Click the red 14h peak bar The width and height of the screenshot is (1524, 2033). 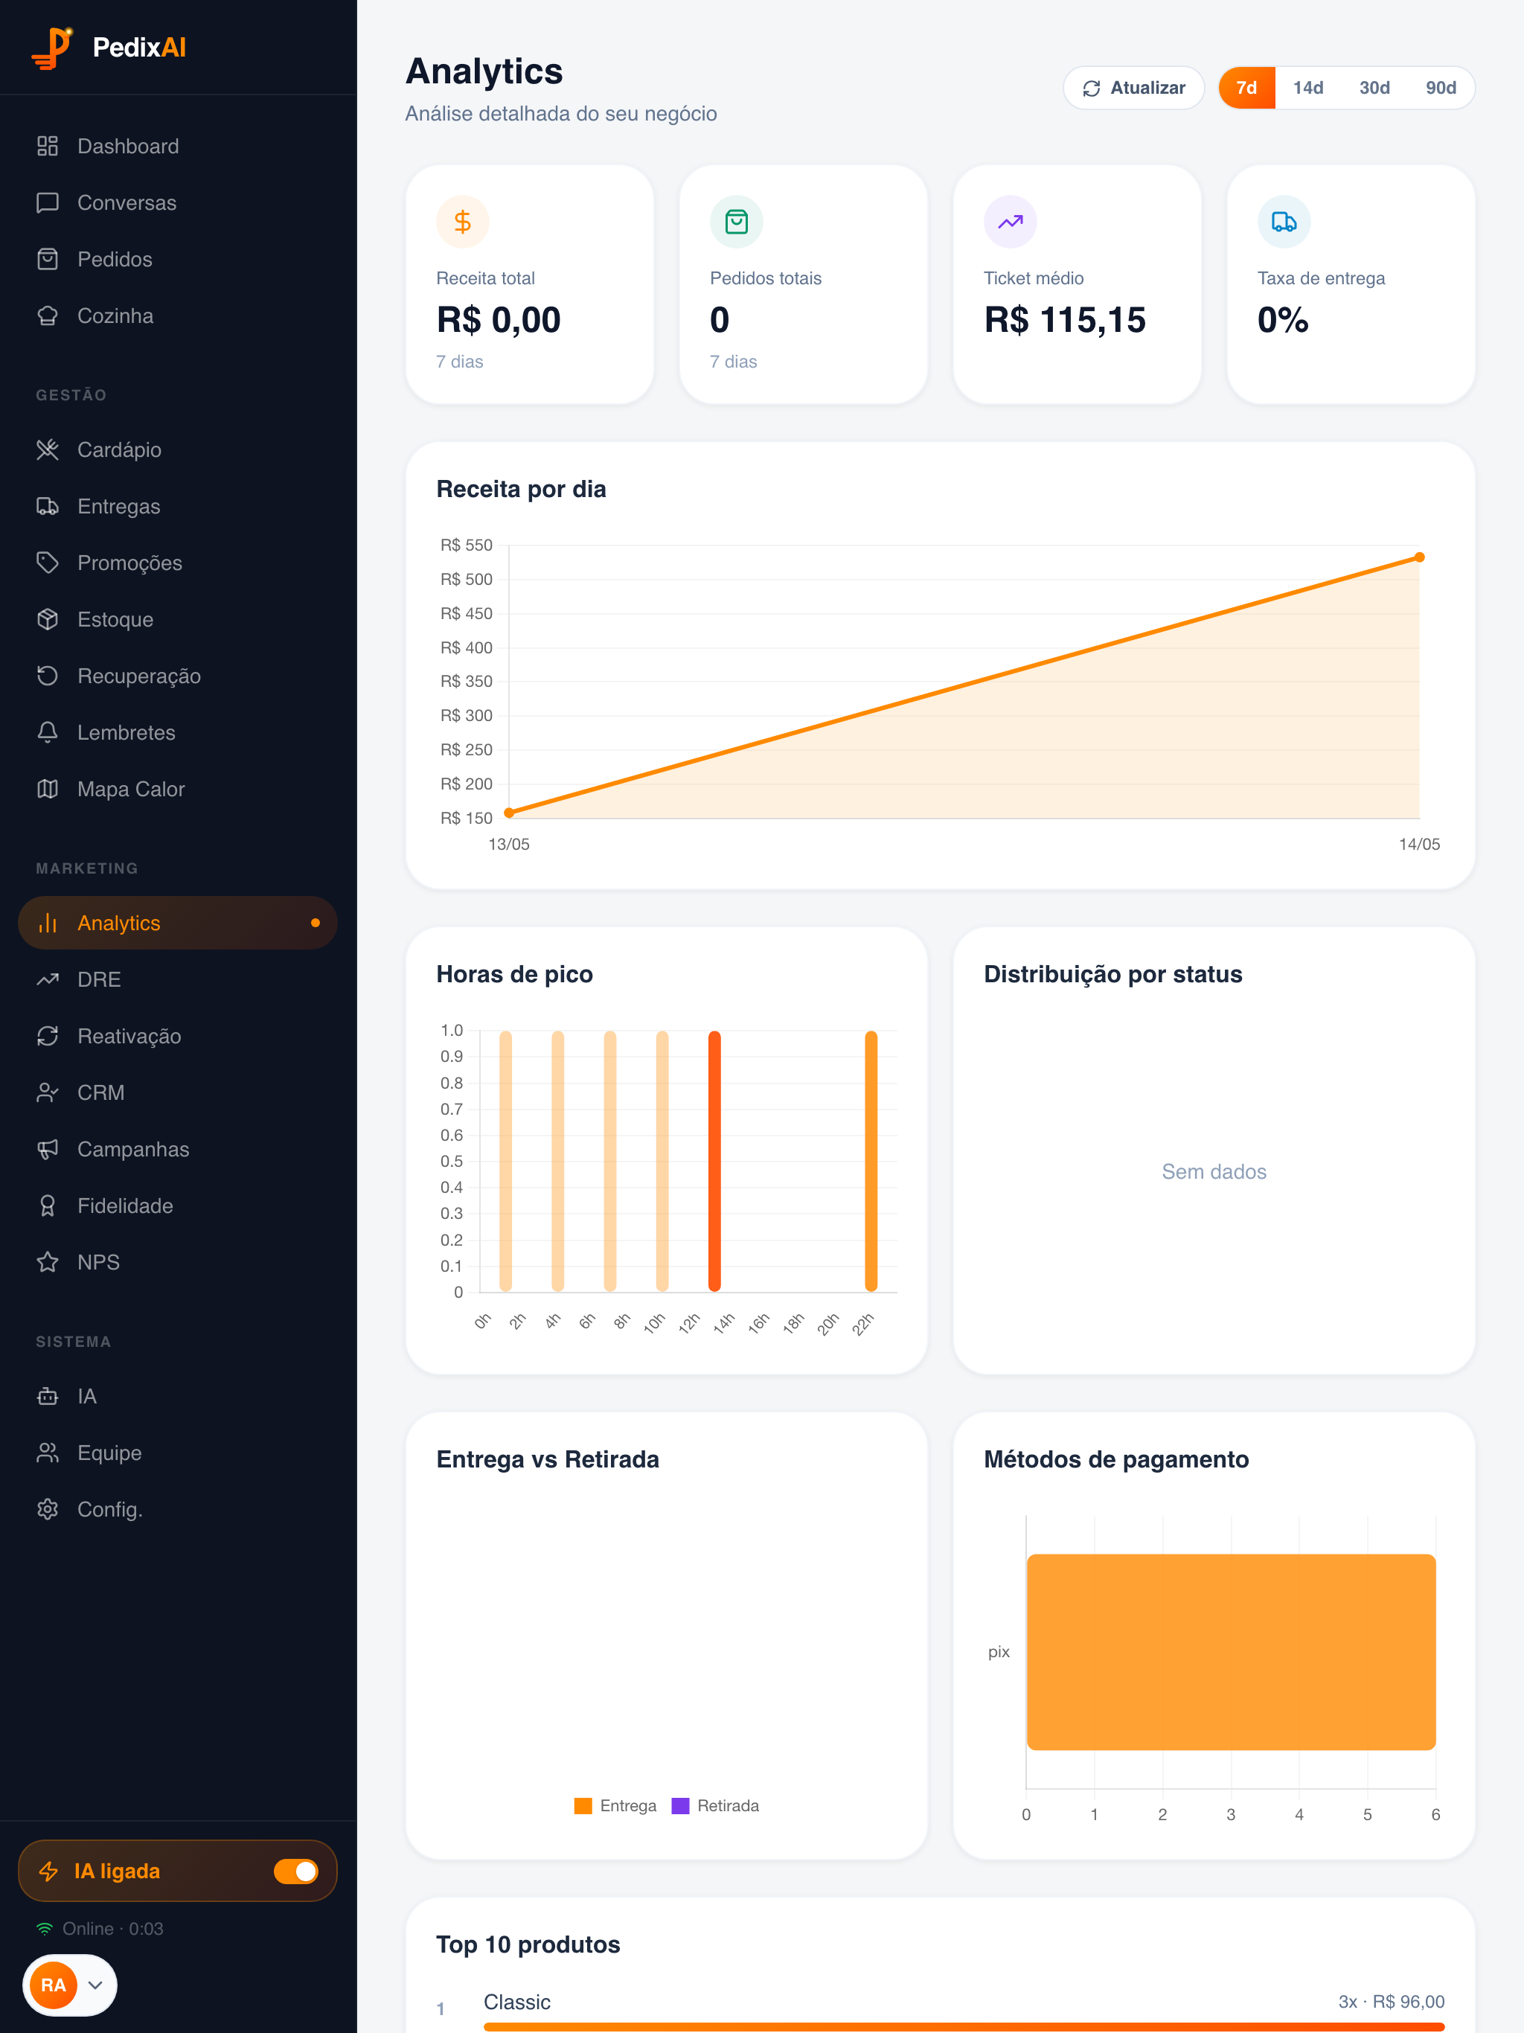coord(714,1161)
